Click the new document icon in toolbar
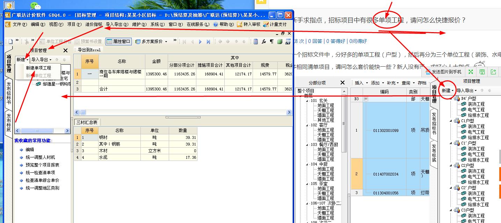This screenshot has height=223, width=501. pos(10,42)
